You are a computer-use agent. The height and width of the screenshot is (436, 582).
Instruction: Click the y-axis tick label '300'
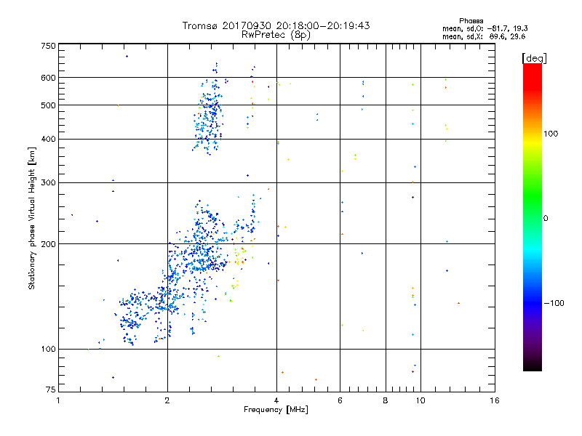(x=48, y=182)
